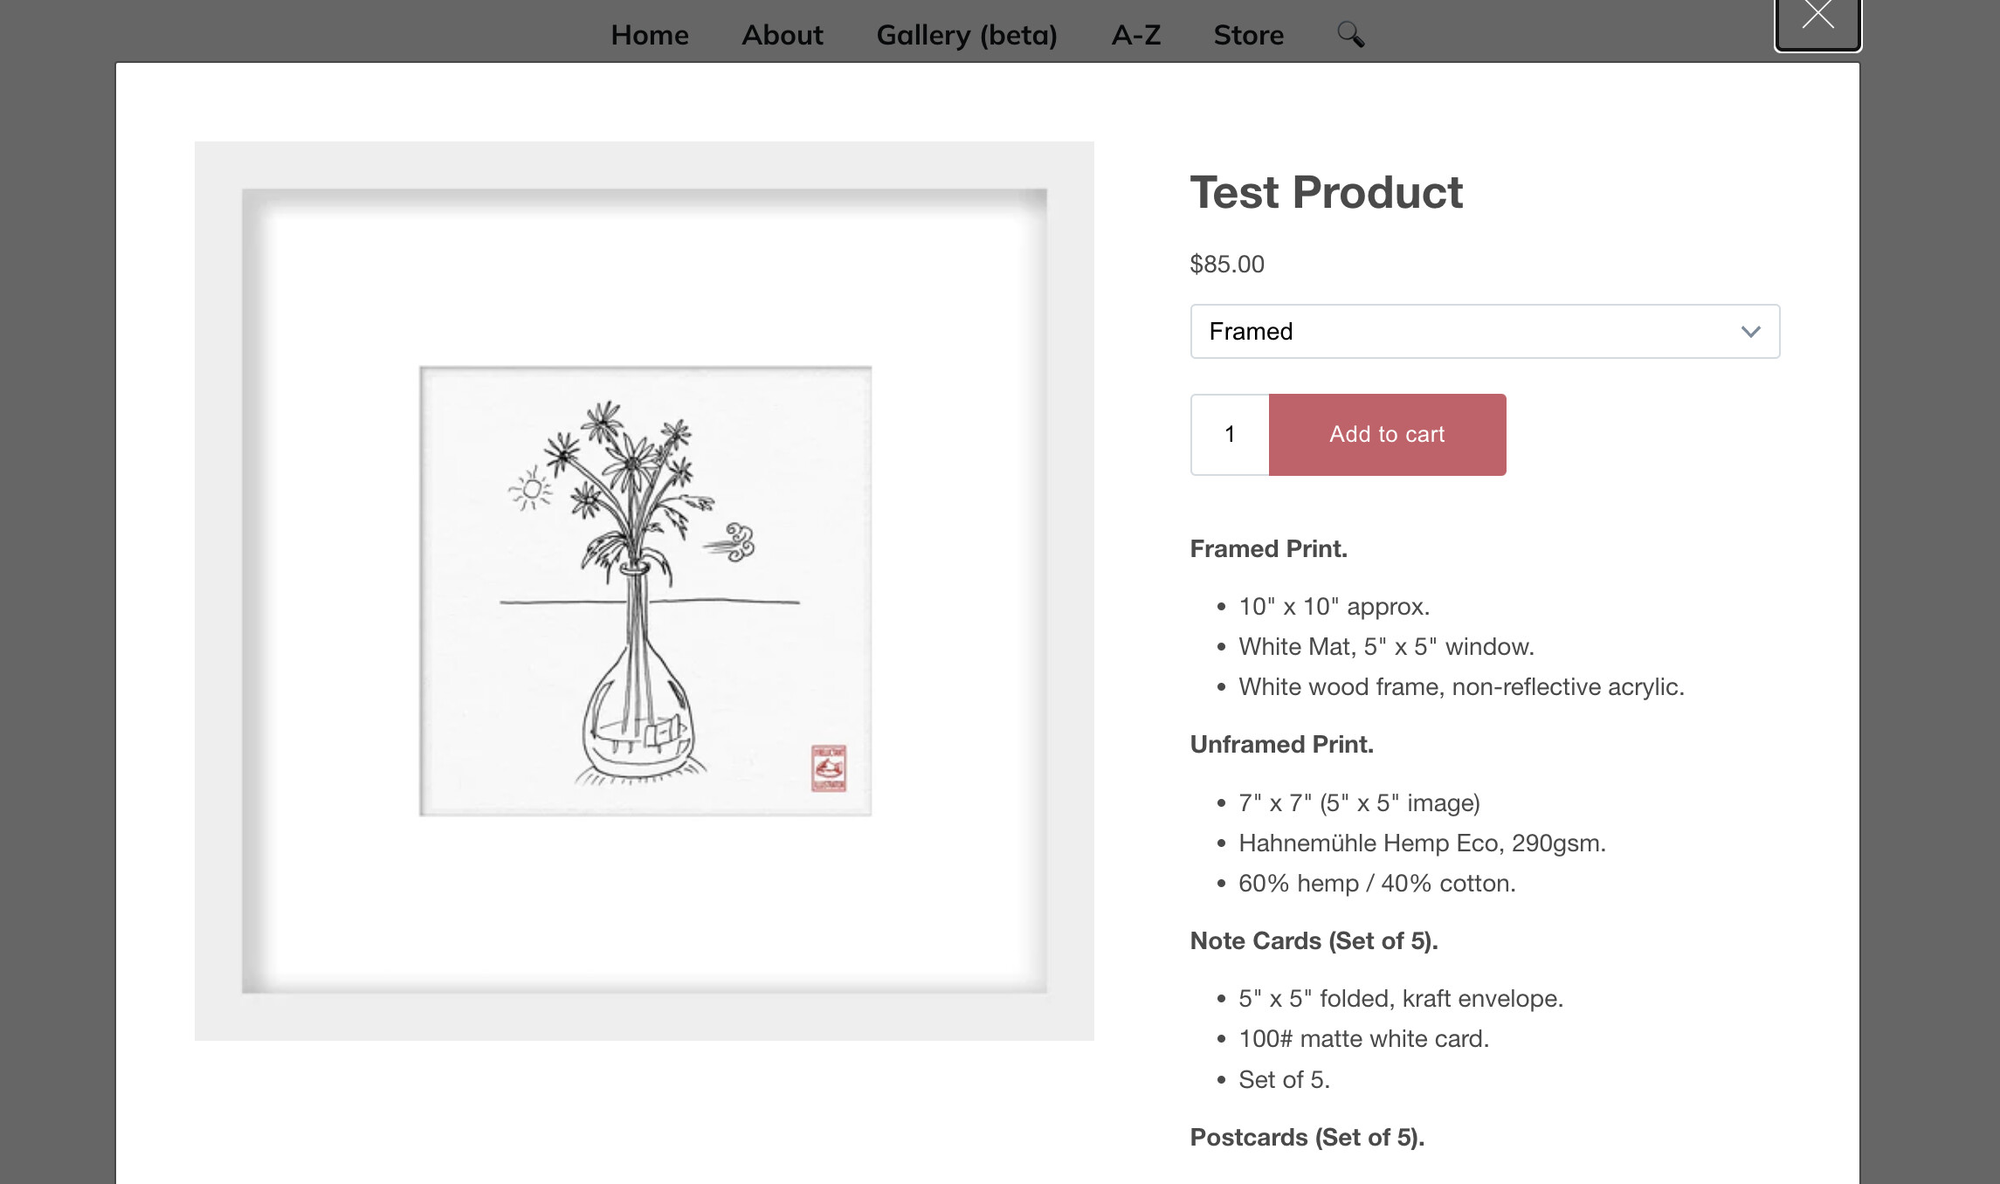Image resolution: width=2000 pixels, height=1184 pixels.
Task: Open the Gallery (beta) page
Action: (967, 35)
